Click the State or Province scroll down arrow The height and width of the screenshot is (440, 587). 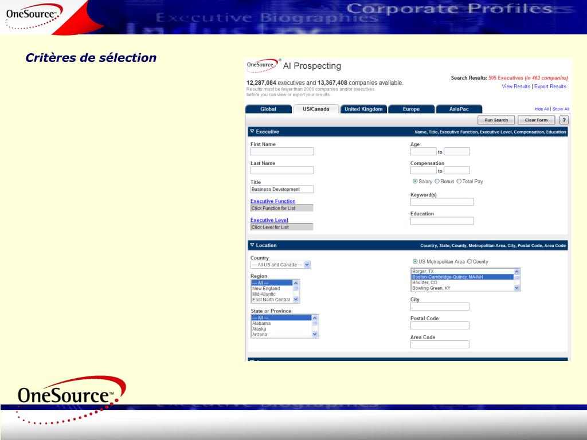tap(315, 335)
